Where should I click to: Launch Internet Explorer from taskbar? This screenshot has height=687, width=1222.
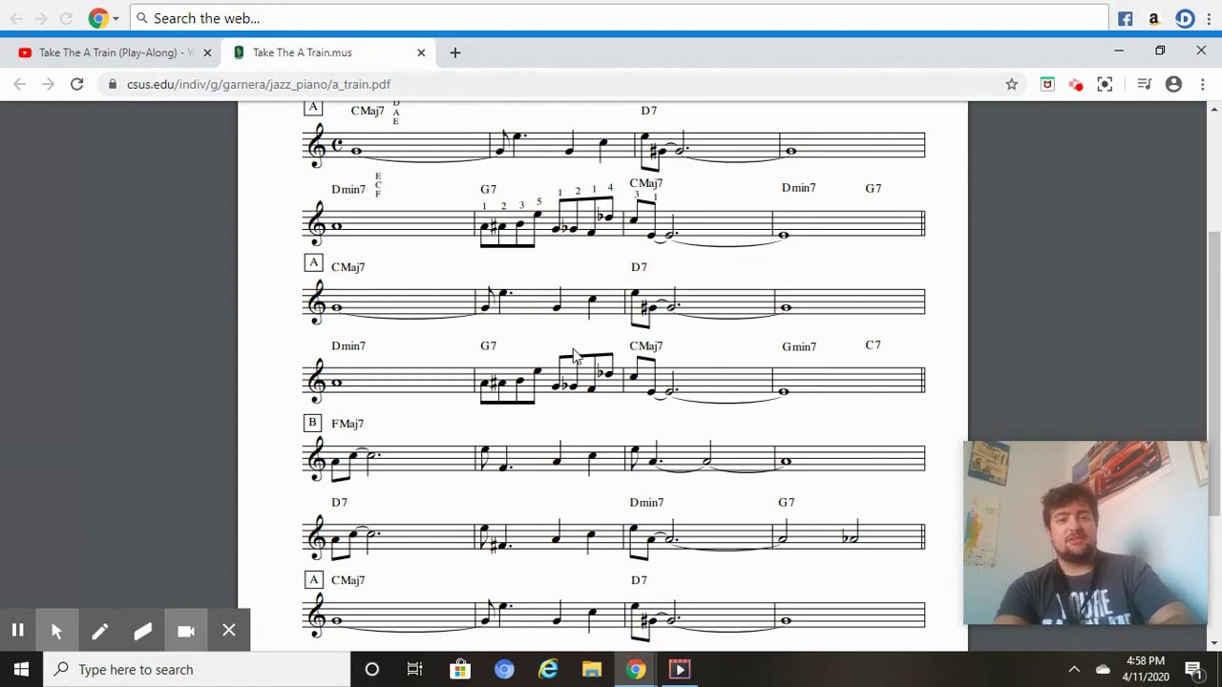point(548,669)
